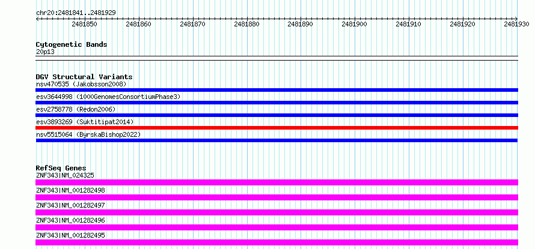Open ZNF343|NM_001282498 transcript label
This screenshot has width=535, height=249.
[x=70, y=190]
